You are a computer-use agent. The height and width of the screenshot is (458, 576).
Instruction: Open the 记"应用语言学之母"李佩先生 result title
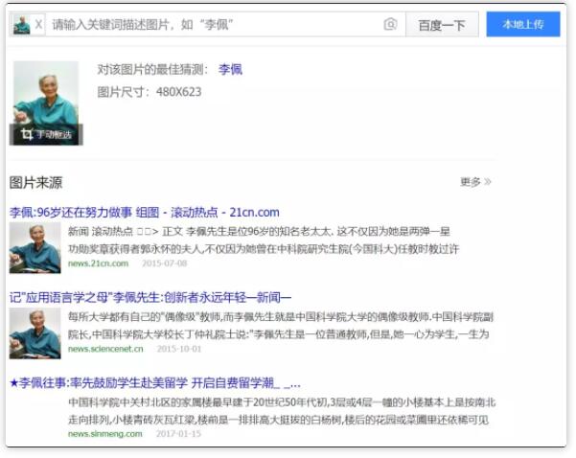pyautogui.click(x=150, y=297)
